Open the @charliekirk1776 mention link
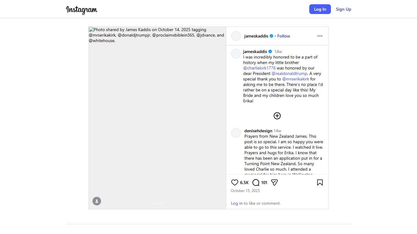The width and height of the screenshot is (417, 234). click(x=259, y=68)
